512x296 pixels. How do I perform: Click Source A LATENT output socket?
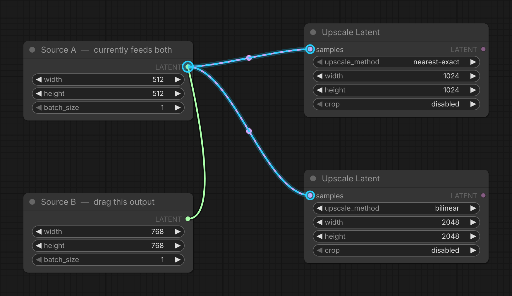coord(188,67)
